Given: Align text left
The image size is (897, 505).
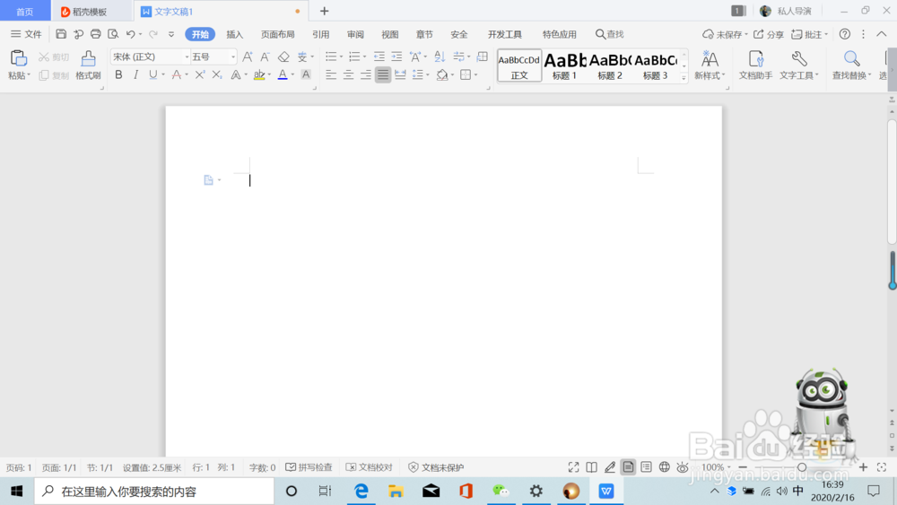Looking at the screenshot, I should 331,74.
